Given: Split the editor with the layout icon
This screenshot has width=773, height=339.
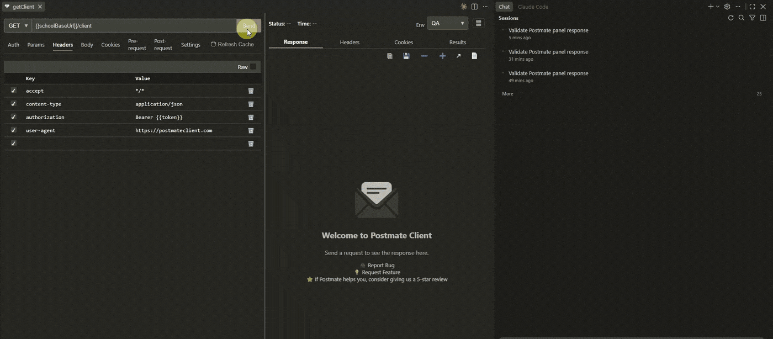Looking at the screenshot, I should pos(474,7).
